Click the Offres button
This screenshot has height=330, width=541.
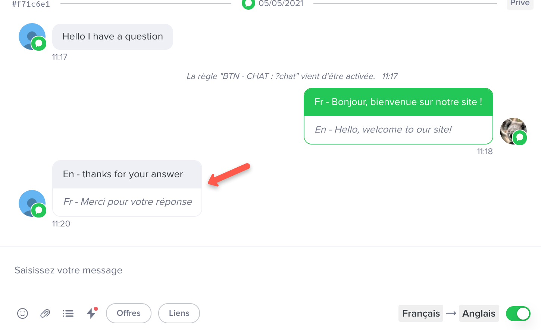pos(129,313)
